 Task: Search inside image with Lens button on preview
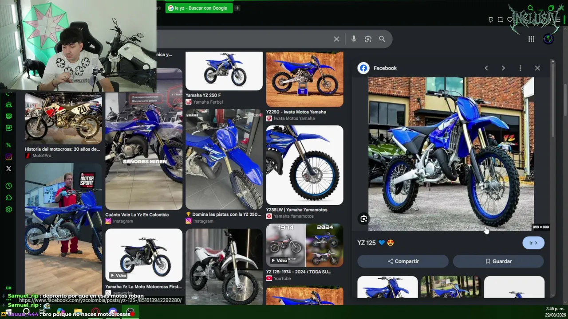[364, 219]
